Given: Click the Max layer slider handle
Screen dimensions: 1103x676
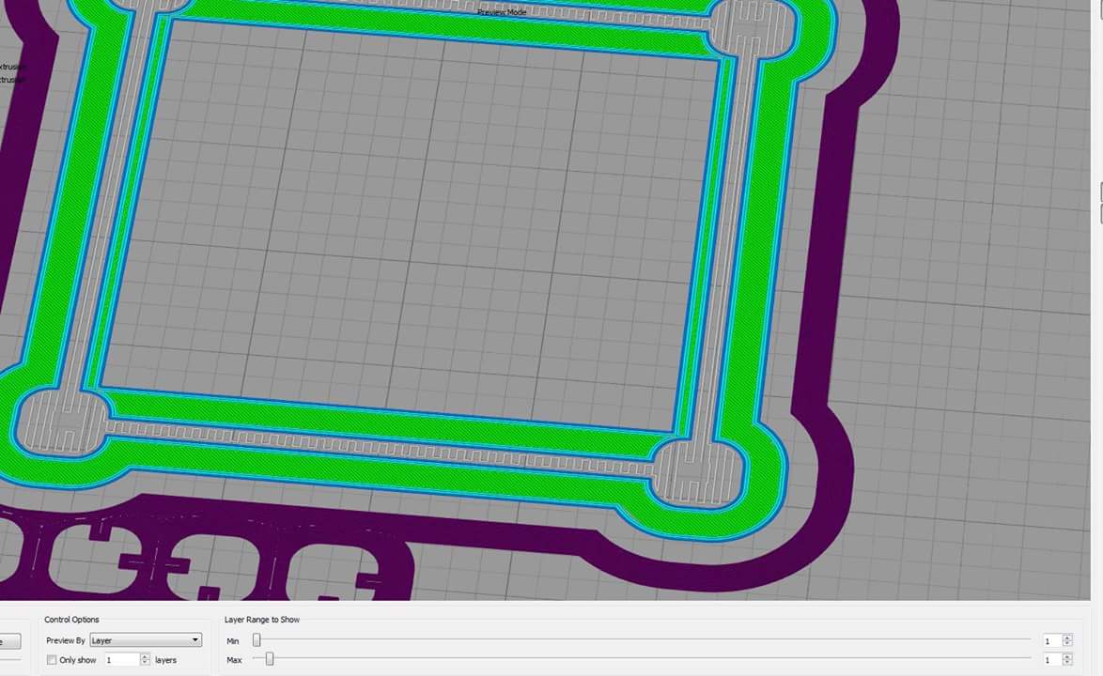Looking at the screenshot, I should [270, 659].
